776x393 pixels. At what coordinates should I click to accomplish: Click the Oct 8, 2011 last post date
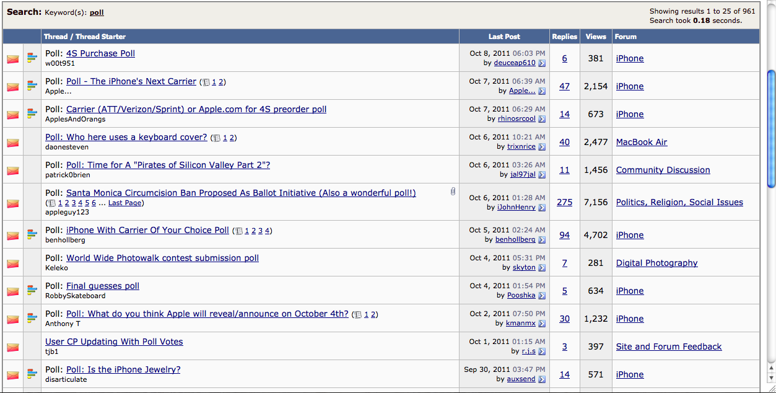[x=490, y=54]
